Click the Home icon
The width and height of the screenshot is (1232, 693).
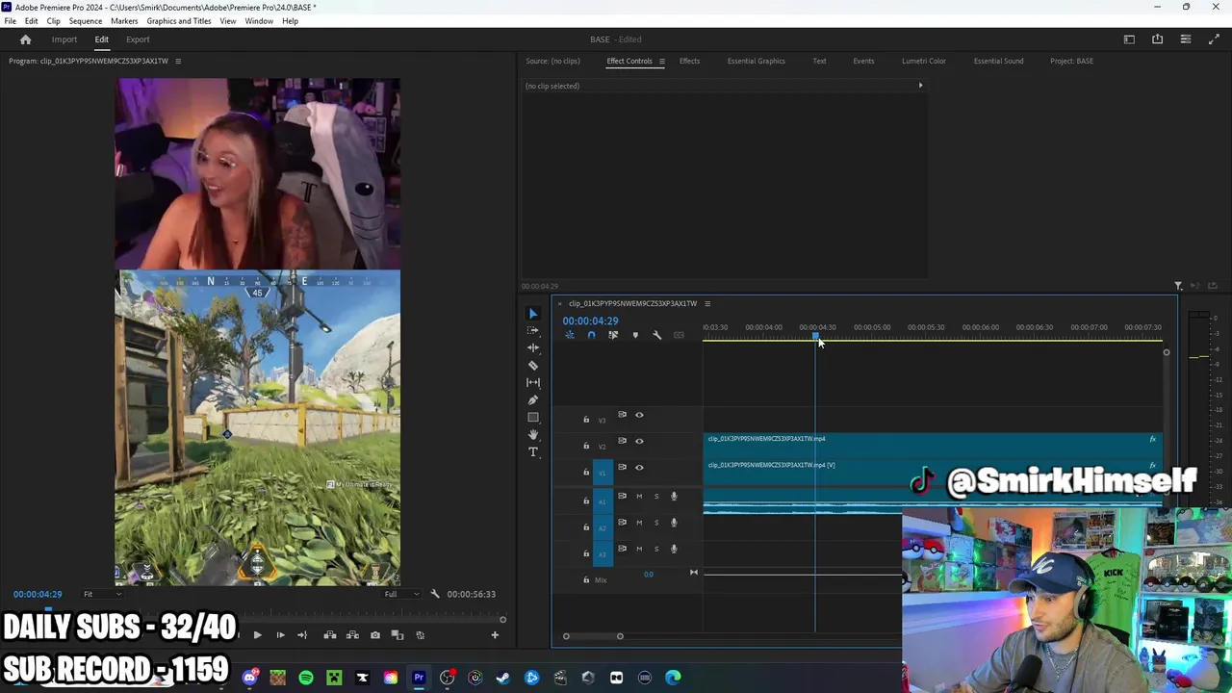(x=26, y=39)
